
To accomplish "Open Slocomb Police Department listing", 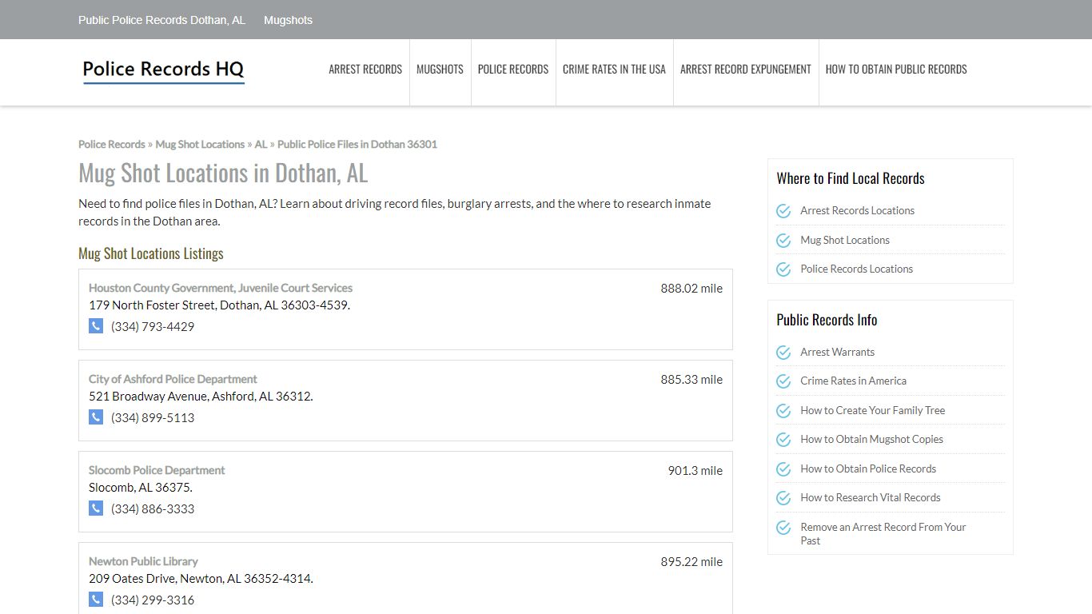I will point(157,470).
